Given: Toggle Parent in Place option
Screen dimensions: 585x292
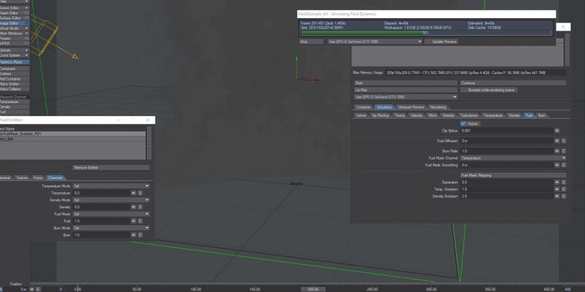Looking at the screenshot, I should pyautogui.click(x=14, y=62).
